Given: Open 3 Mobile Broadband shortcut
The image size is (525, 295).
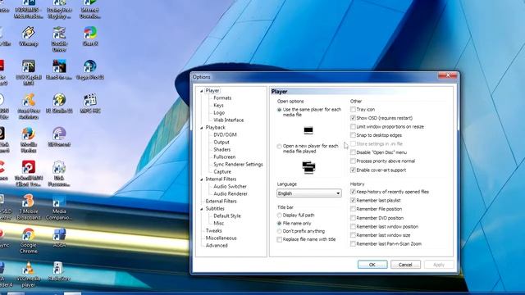Looking at the screenshot, I should coord(29,207).
